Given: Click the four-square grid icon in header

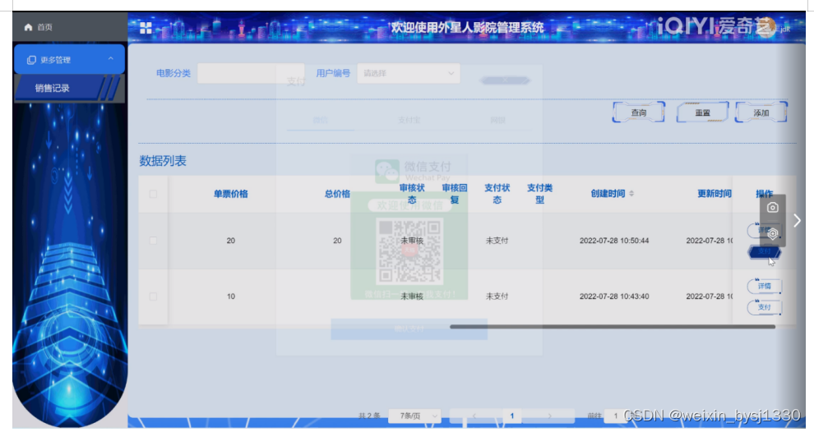Looking at the screenshot, I should pyautogui.click(x=146, y=28).
